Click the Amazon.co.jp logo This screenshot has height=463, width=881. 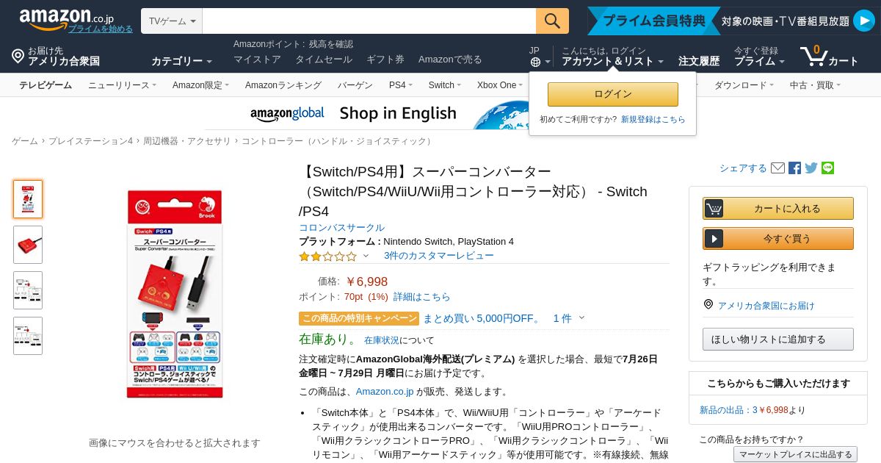pyautogui.click(x=66, y=18)
